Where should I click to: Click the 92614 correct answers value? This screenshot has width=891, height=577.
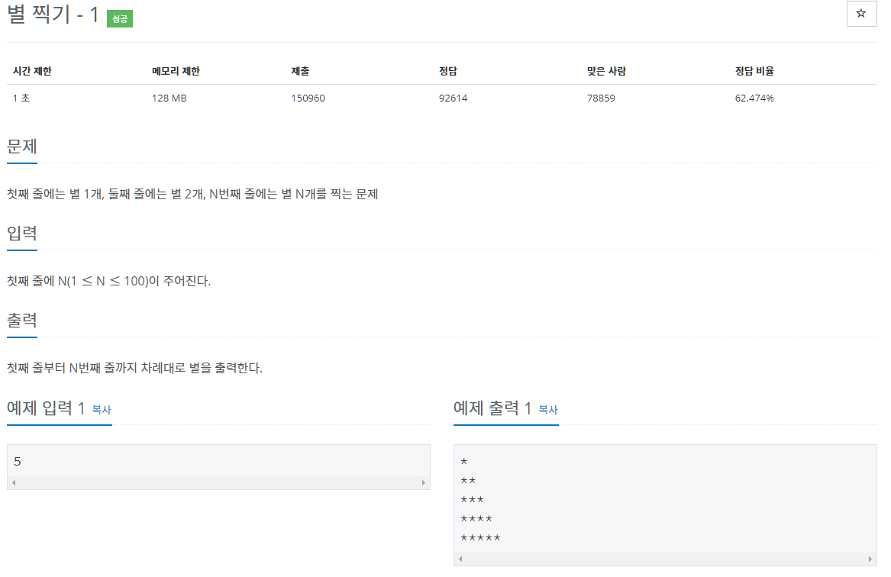(453, 98)
